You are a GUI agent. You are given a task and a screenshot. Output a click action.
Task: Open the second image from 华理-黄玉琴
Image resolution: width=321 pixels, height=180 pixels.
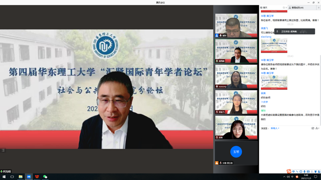(x=274, y=82)
